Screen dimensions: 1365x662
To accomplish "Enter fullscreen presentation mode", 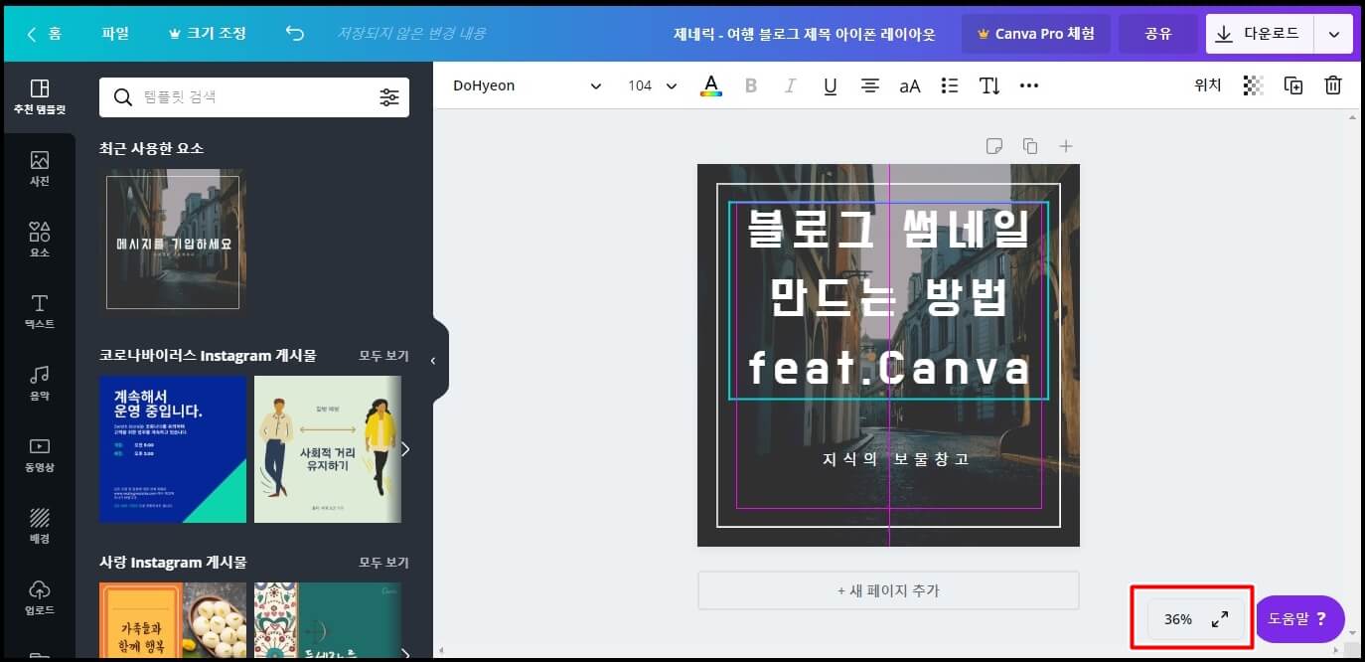I will (x=1220, y=619).
